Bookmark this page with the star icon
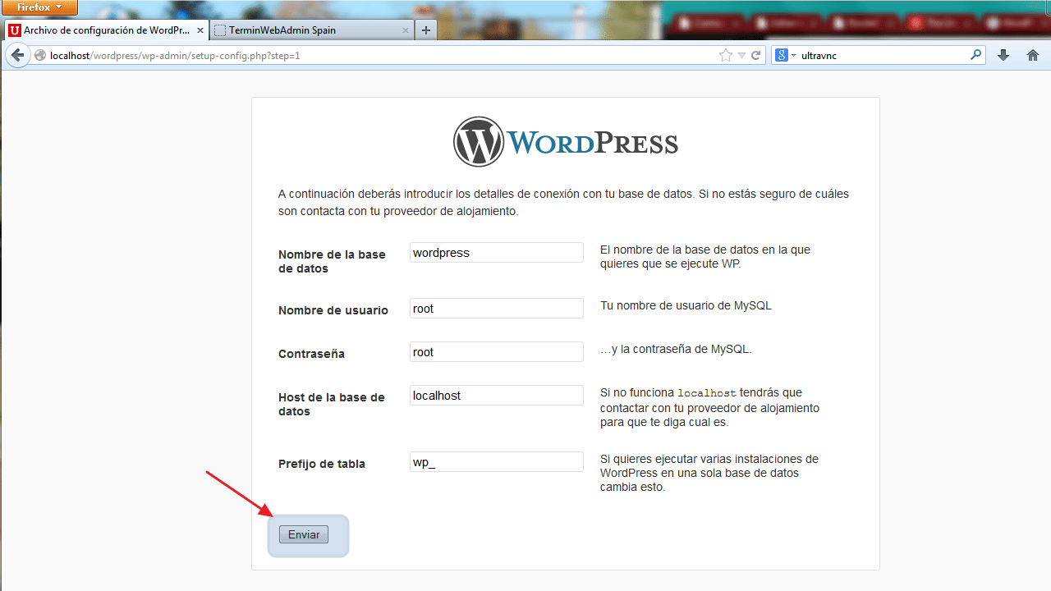The width and height of the screenshot is (1051, 591). click(x=725, y=56)
